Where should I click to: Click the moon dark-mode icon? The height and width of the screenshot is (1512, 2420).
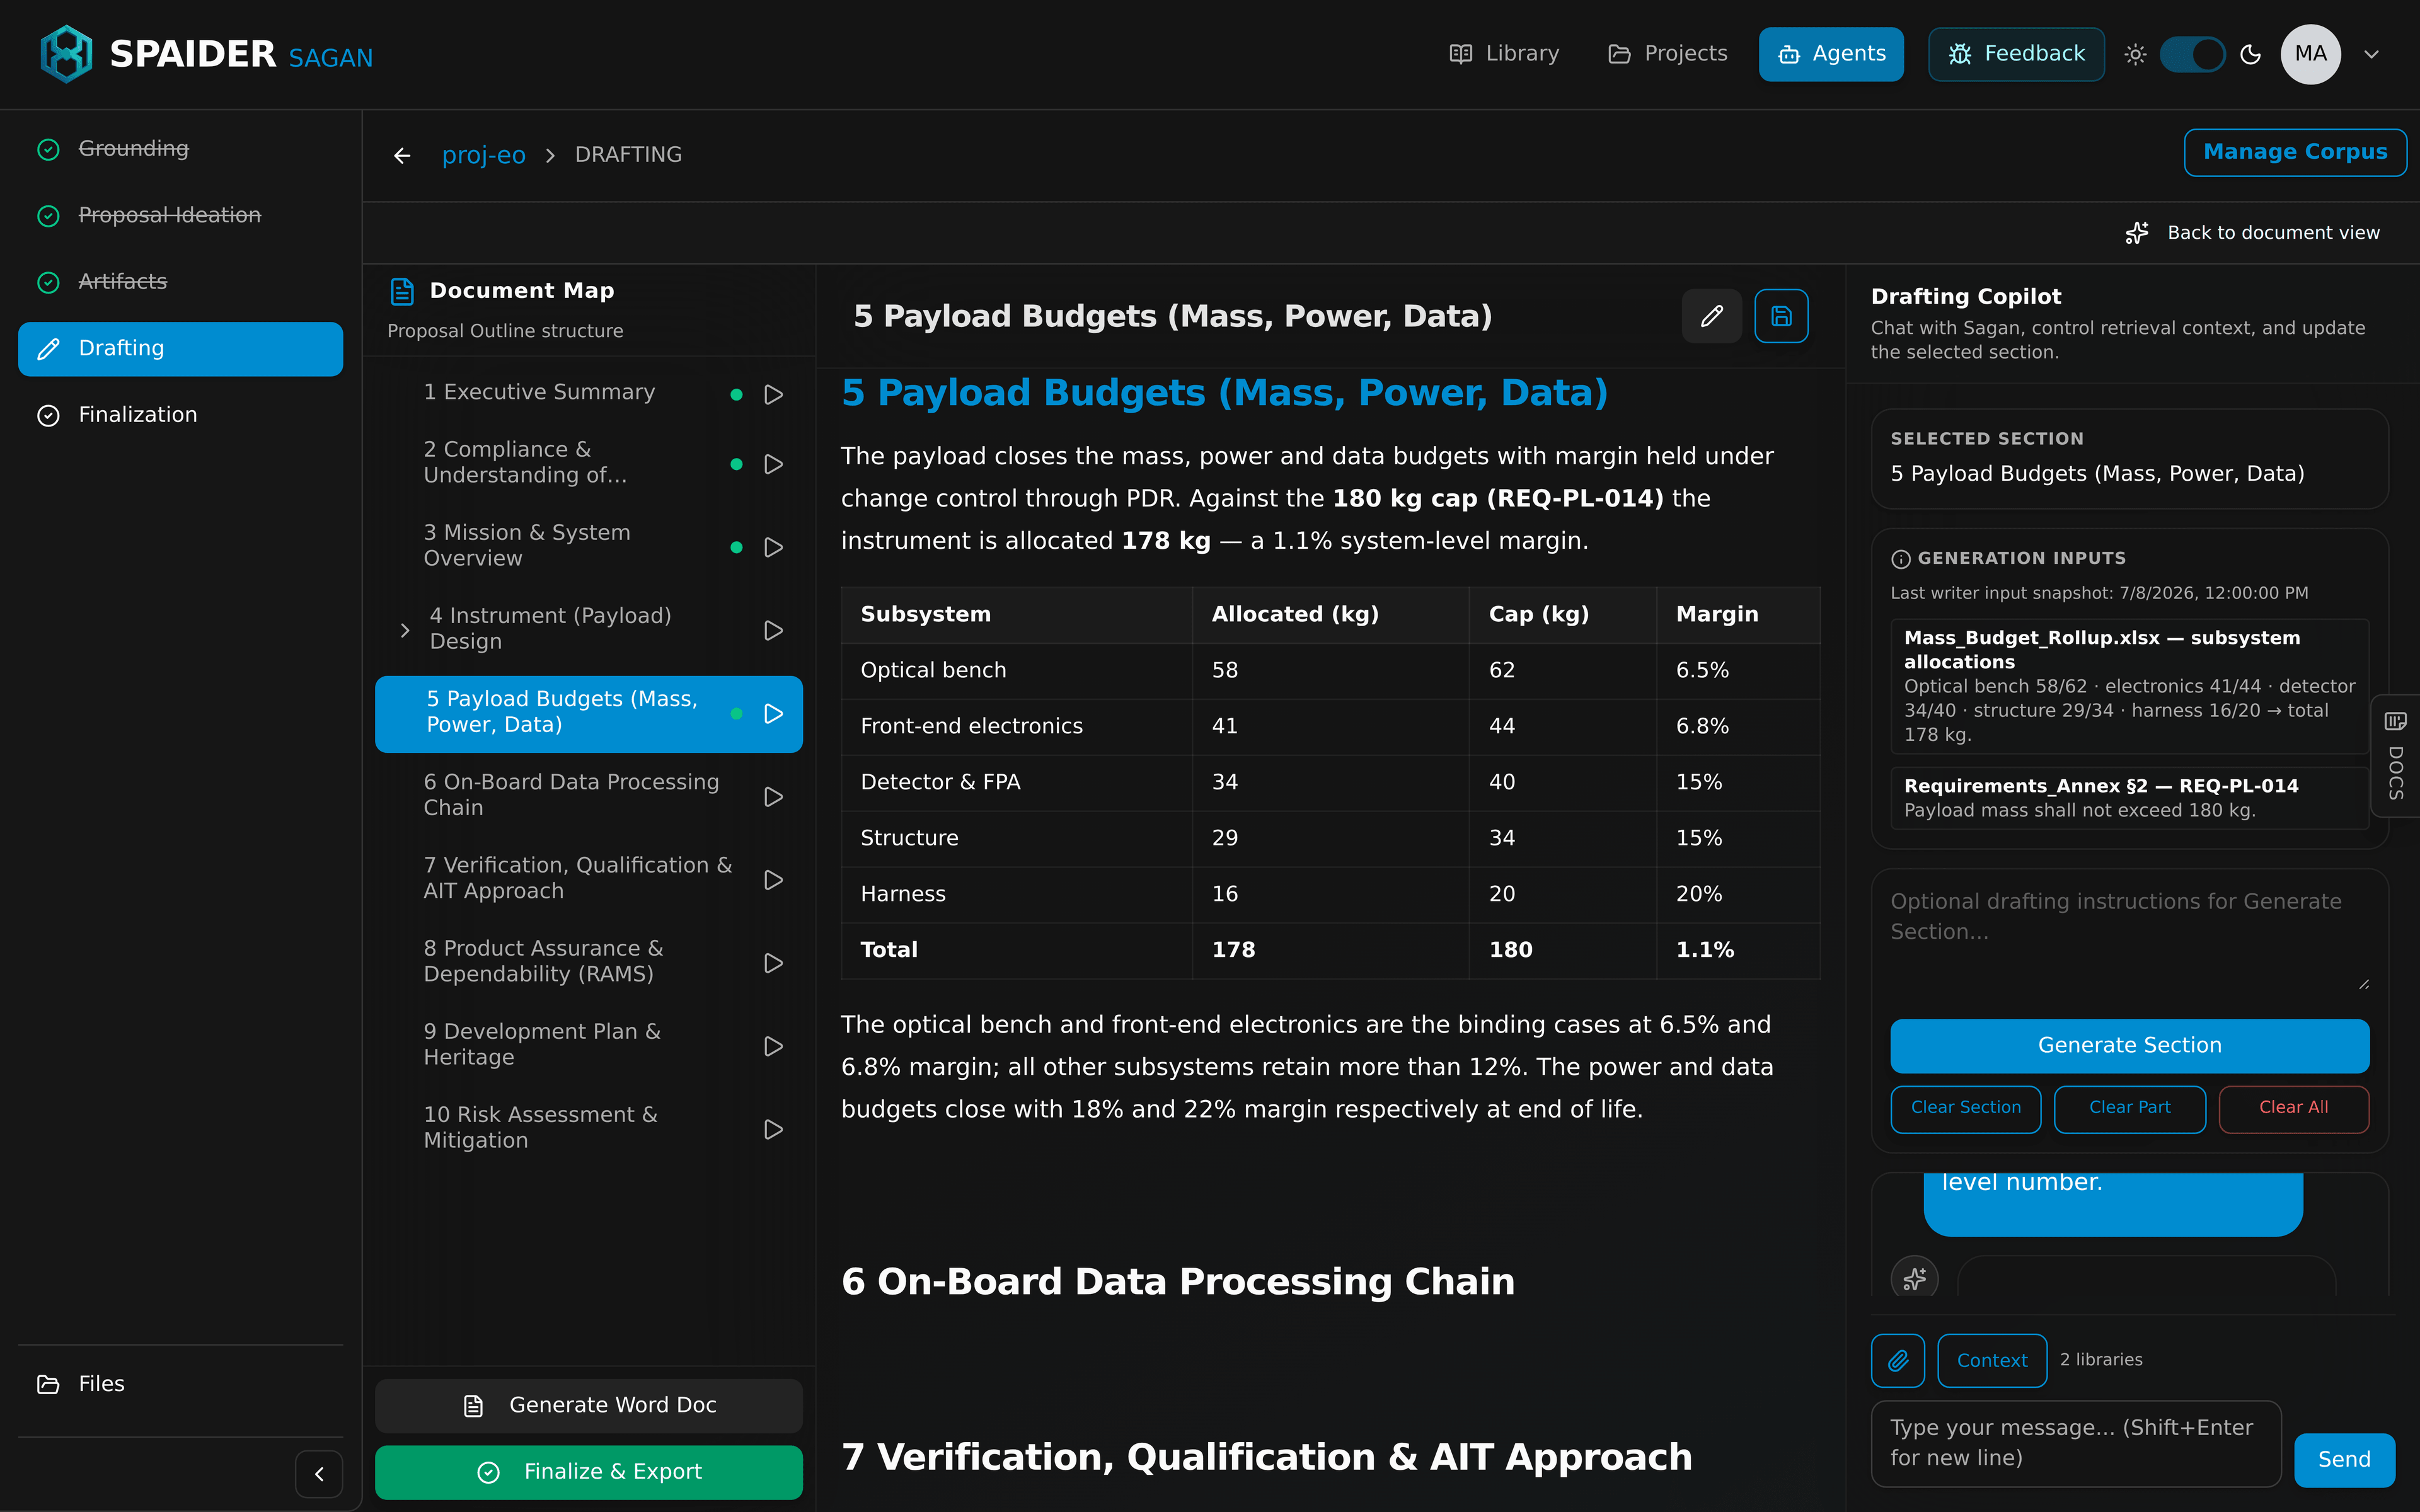(x=2250, y=54)
